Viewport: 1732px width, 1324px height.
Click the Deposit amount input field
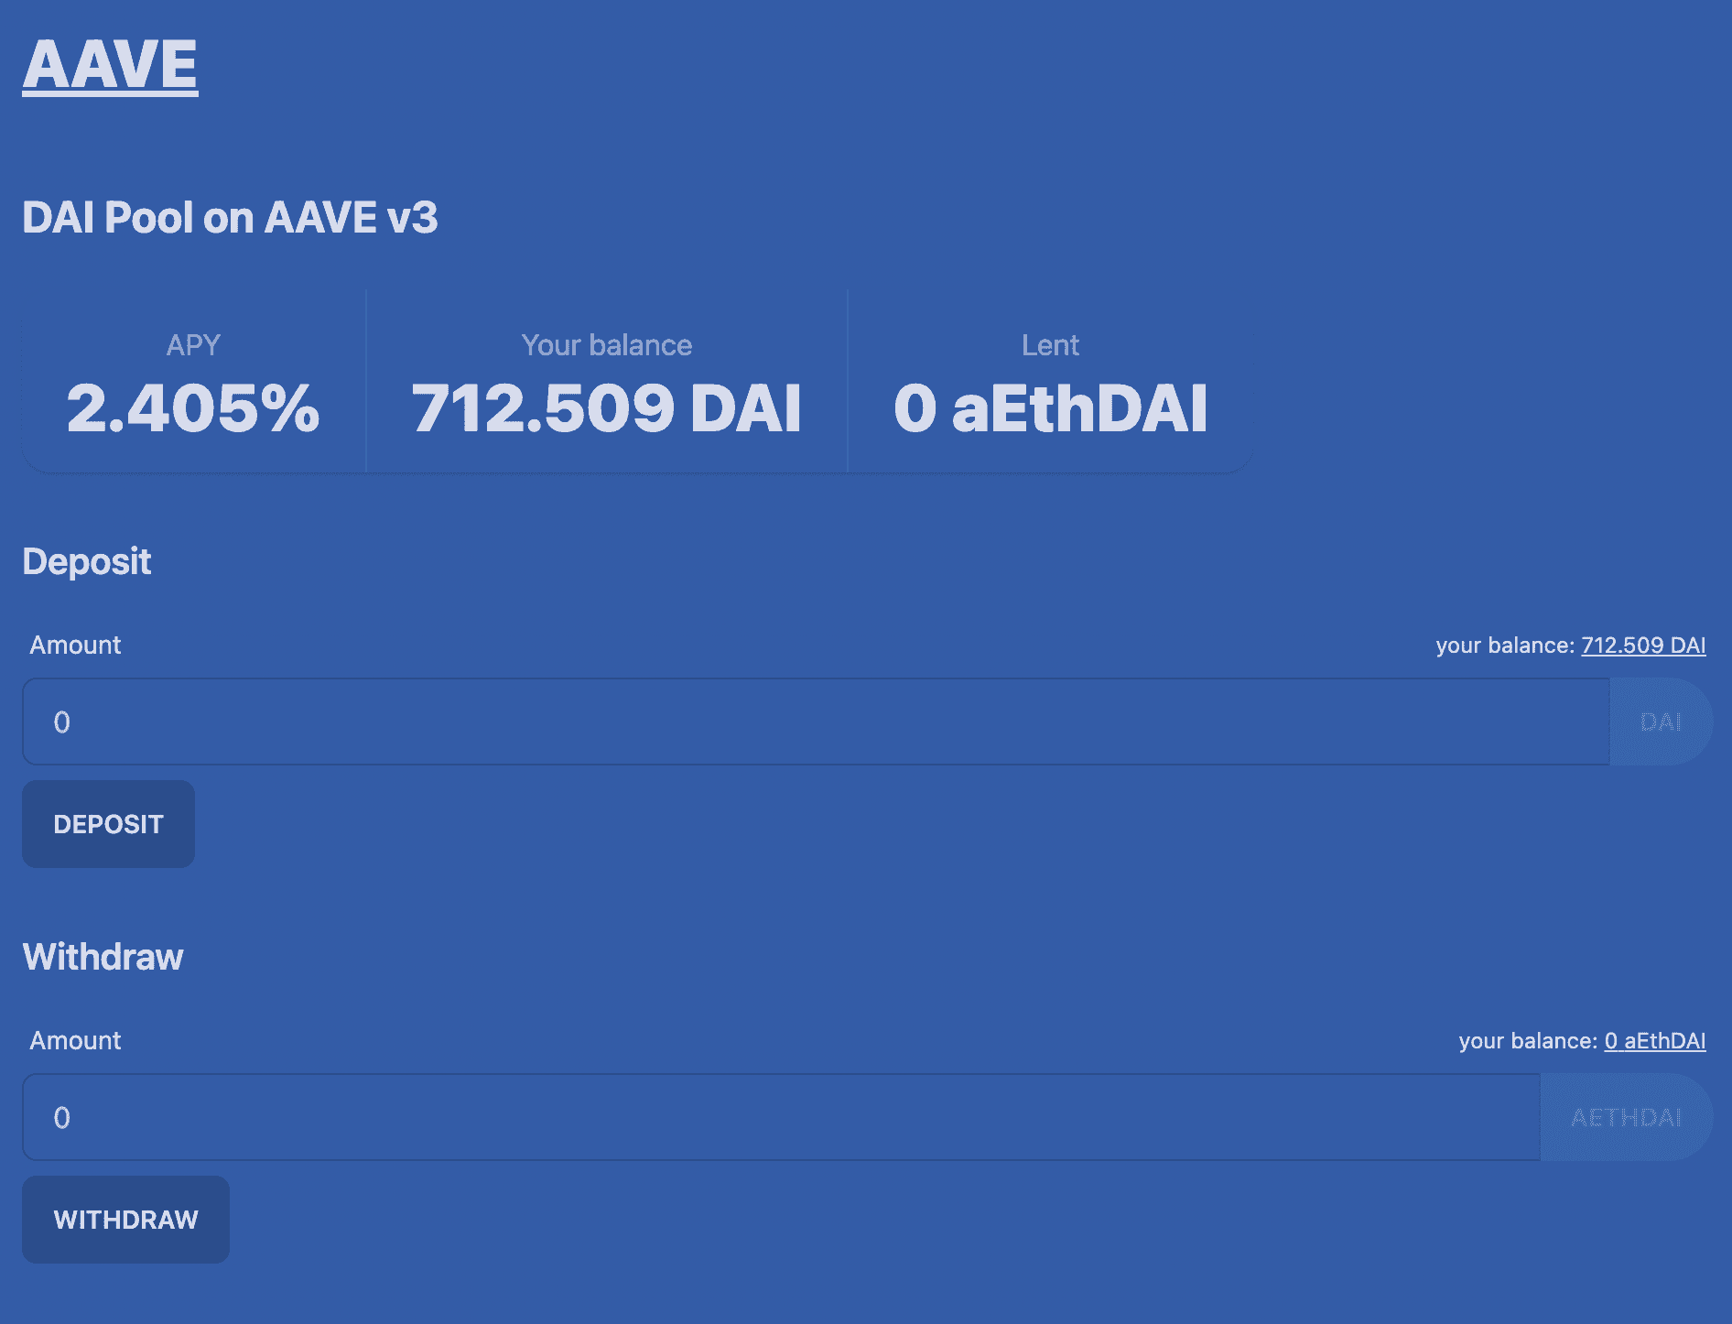[816, 722]
